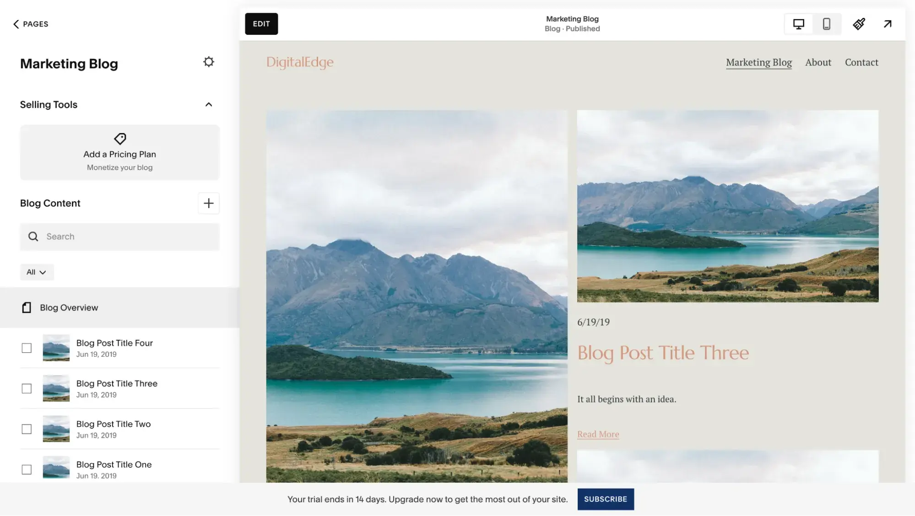The height and width of the screenshot is (516, 915).
Task: Select the Blog Overview page icon
Action: (x=26, y=307)
